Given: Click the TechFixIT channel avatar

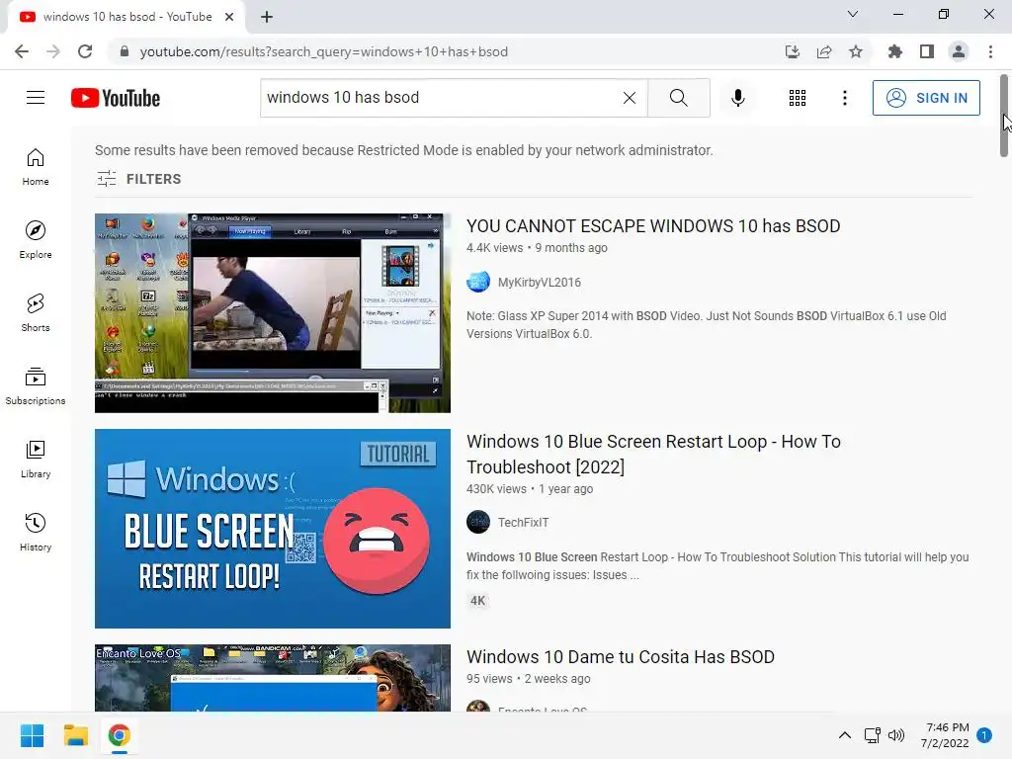Looking at the screenshot, I should 478,522.
